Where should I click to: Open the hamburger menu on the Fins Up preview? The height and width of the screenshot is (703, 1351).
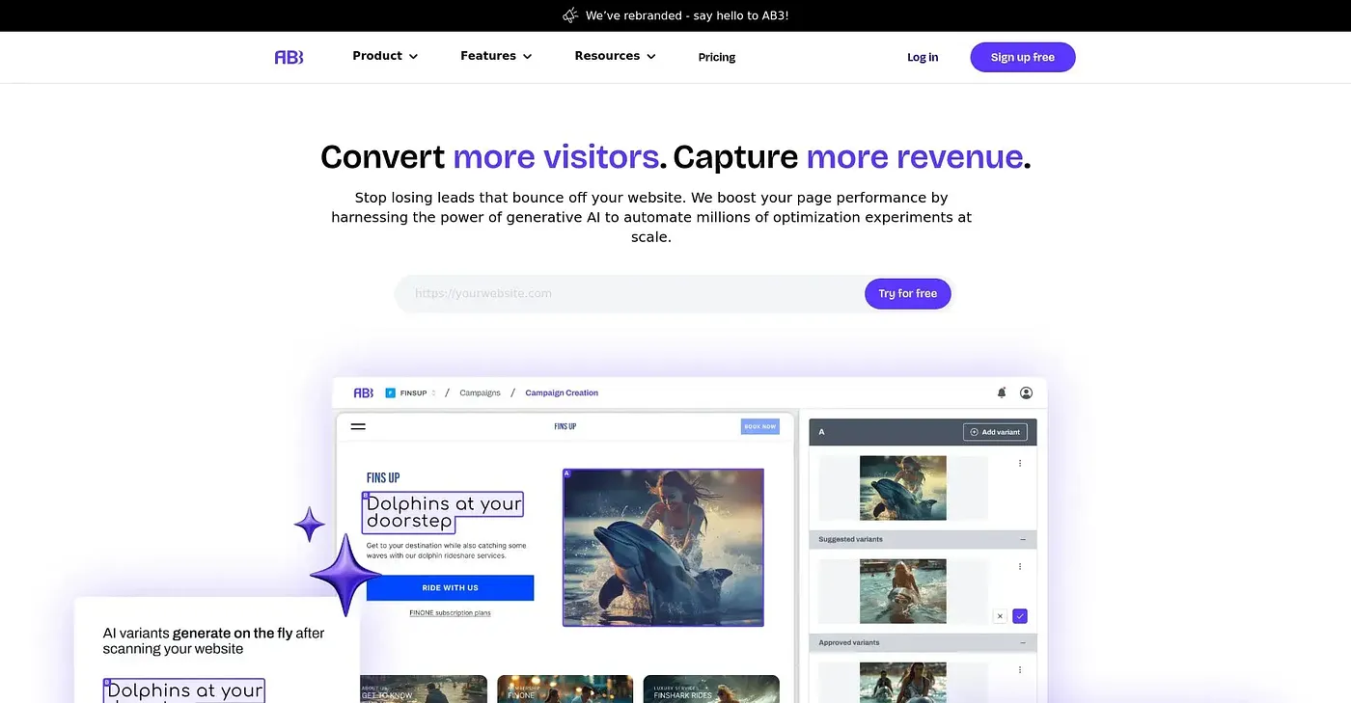click(x=358, y=426)
